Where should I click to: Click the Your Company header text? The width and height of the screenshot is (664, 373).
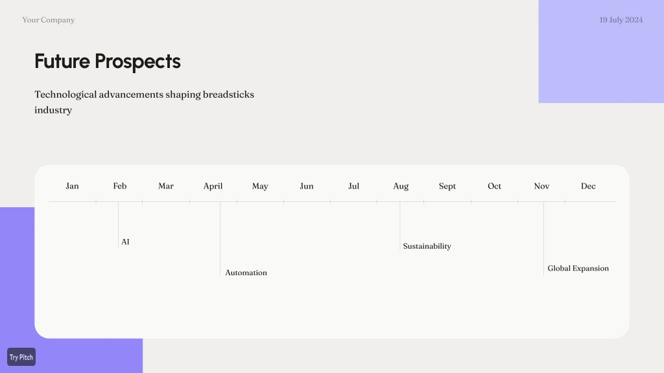pos(49,20)
